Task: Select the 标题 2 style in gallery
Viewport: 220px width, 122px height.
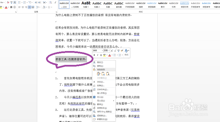Action: (97, 5)
